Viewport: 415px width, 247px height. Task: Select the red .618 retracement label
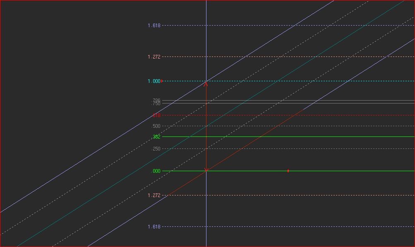[156, 115]
